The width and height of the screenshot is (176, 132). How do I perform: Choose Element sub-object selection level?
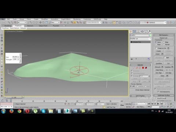(146, 68)
